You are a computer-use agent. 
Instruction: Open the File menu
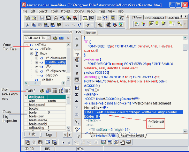click(x=25, y=11)
